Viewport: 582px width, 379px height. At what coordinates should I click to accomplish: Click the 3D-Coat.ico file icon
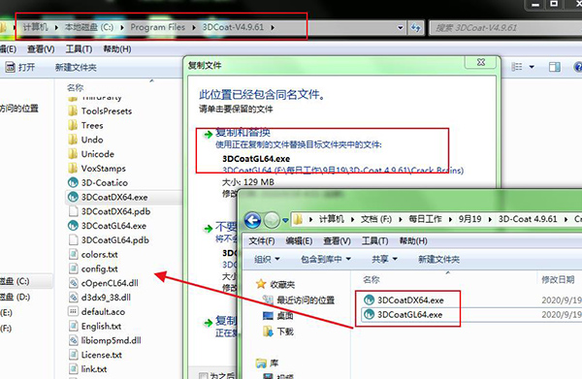(x=73, y=182)
